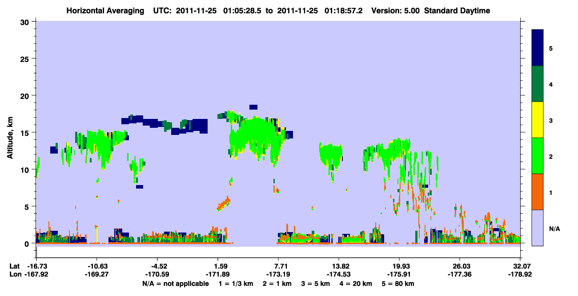The image size is (578, 296).
Task: Click the start time '01:05:28.5' in the title
Action: point(243,11)
